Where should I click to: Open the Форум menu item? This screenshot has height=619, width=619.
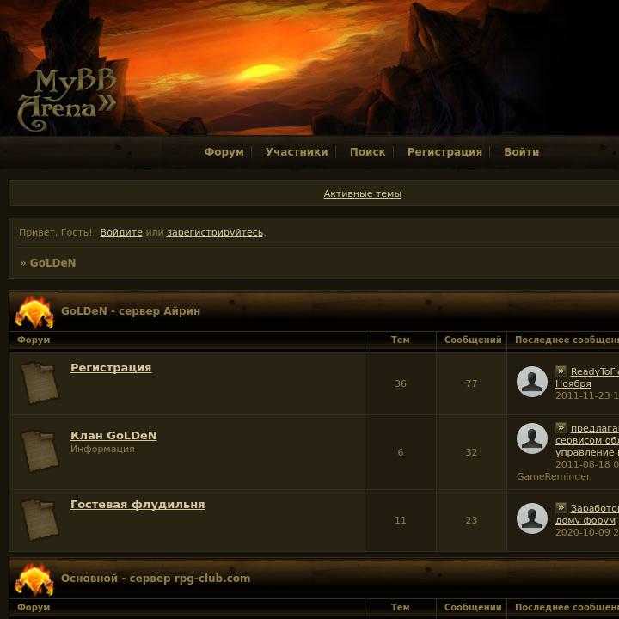tap(224, 152)
